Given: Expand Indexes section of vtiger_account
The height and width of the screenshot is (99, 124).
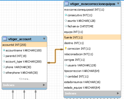Looking at the screenshot, I should click(x=44, y=85).
